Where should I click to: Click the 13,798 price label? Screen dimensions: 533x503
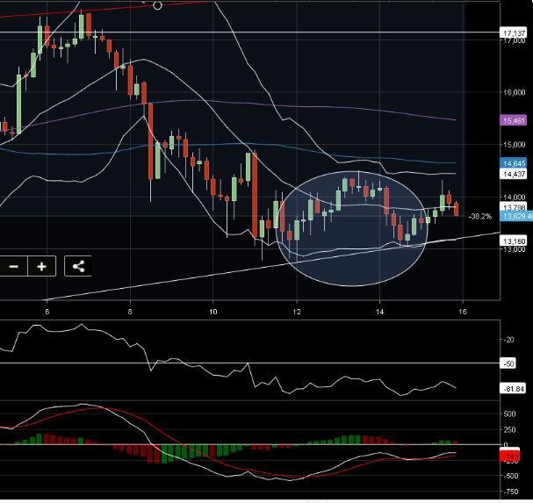pos(514,206)
